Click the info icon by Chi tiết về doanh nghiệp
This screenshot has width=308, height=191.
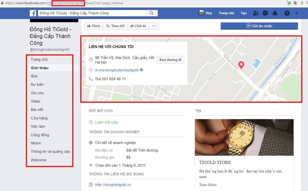91,143
